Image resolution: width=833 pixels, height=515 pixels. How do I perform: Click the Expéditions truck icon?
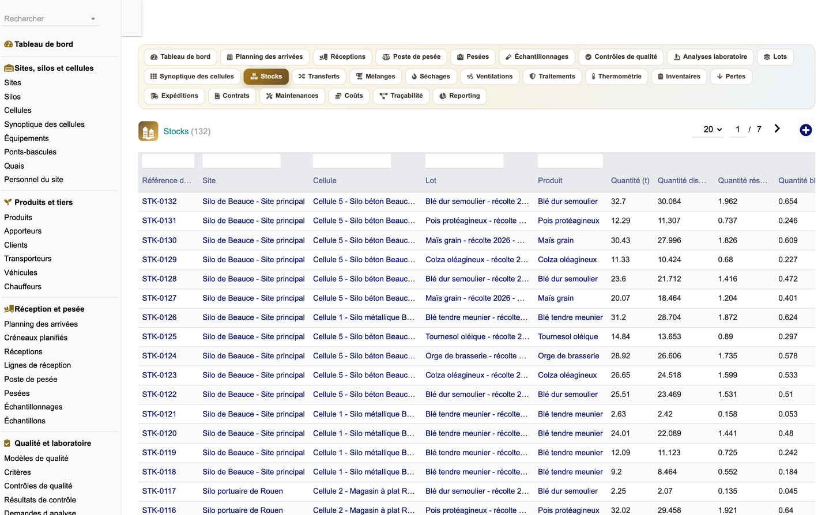(x=154, y=96)
